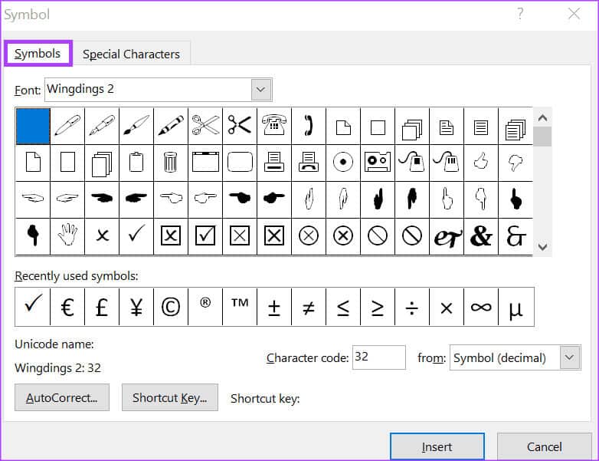Expand the 'from' Symbol (decimal) dropdown
This screenshot has width=599, height=461.
click(x=569, y=357)
